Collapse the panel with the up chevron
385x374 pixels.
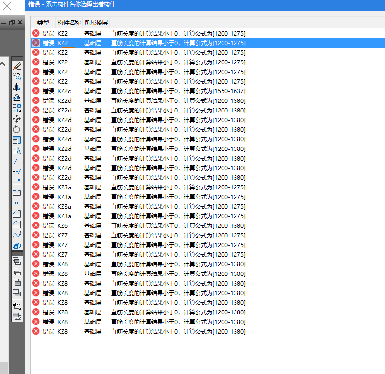[3, 64]
